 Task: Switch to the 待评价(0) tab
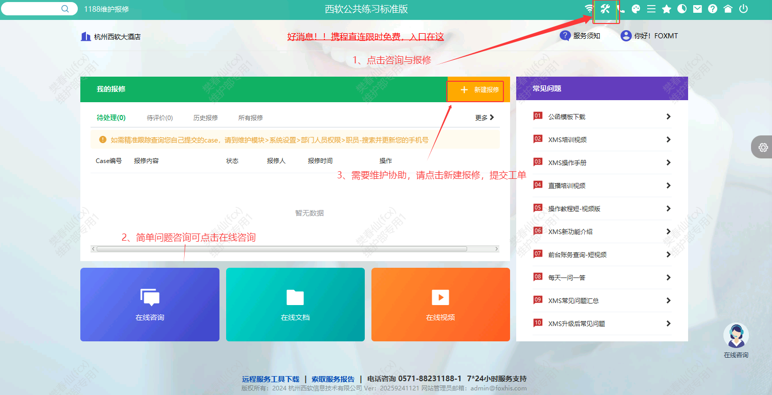point(160,118)
